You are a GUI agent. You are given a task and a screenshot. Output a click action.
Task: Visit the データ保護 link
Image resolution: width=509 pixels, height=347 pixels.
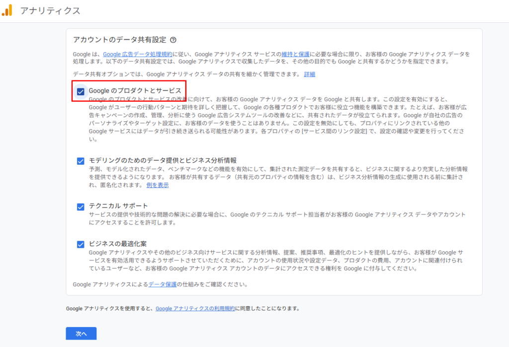click(163, 284)
